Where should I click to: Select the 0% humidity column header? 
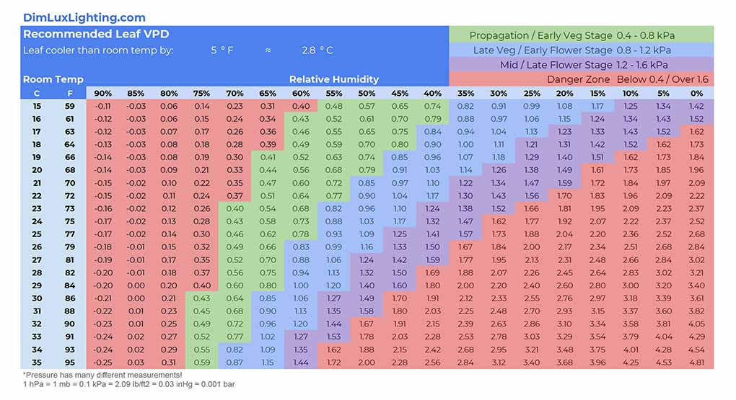[x=696, y=93]
